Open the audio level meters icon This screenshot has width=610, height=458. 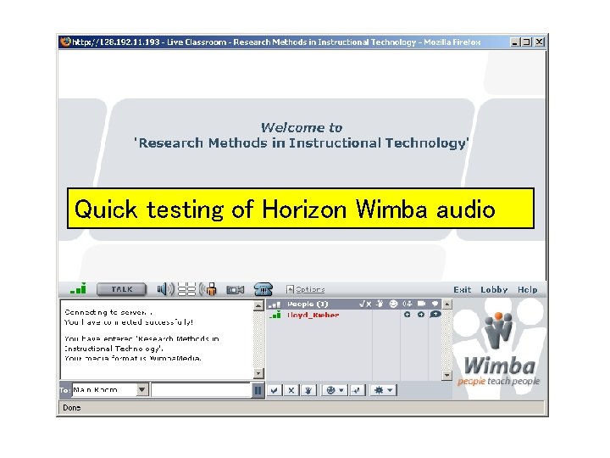[186, 289]
